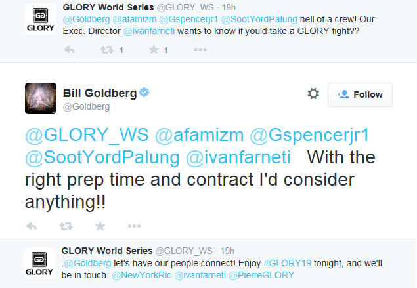Retweet the top GLORY World Series tweet
Viewport: 417px width, 288px height.
[107, 50]
